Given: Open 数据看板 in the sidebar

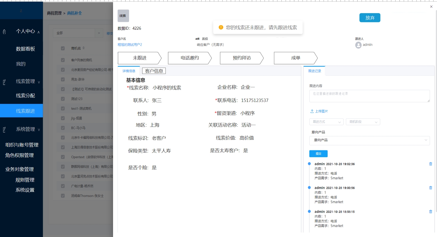Looking at the screenshot, I should (x=25, y=49).
